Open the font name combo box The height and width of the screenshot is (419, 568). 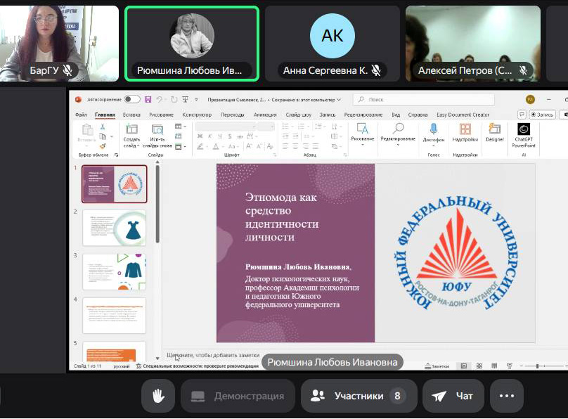[x=225, y=127]
